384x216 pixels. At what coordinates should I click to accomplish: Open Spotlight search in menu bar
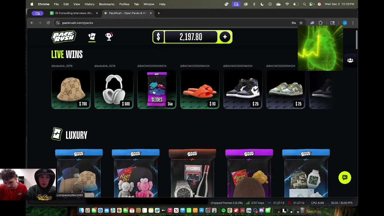click(304, 4)
